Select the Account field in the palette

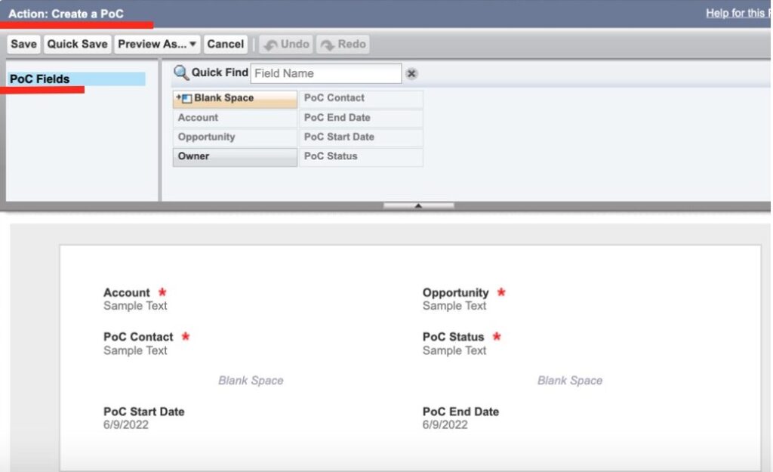point(198,118)
